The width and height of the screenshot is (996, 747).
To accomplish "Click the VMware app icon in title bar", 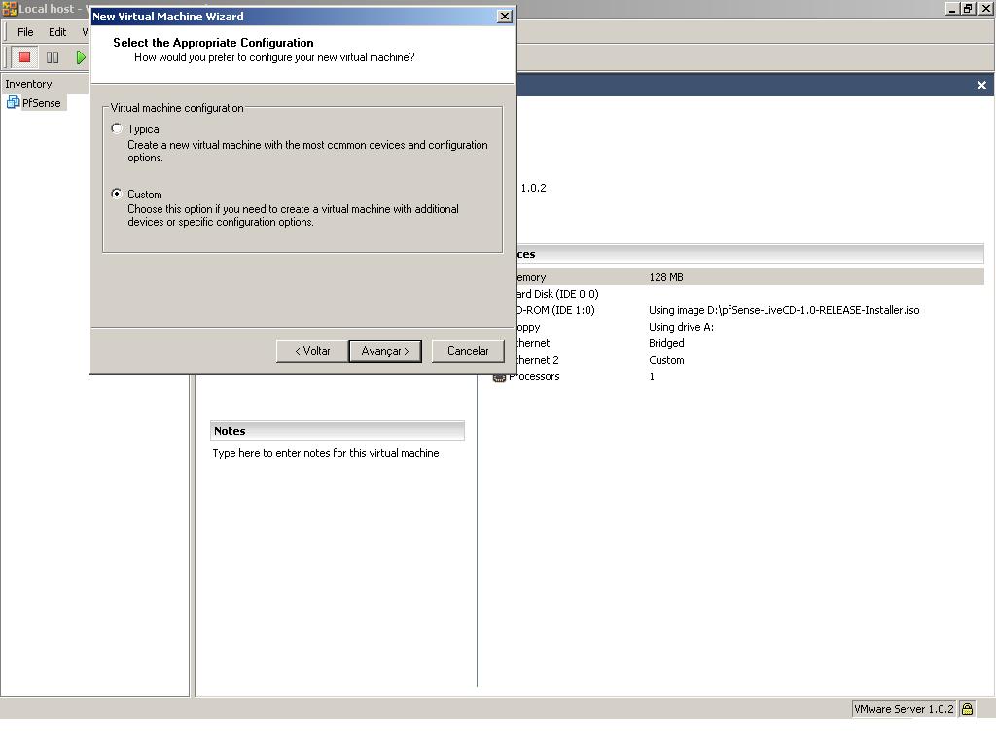I will click(9, 8).
